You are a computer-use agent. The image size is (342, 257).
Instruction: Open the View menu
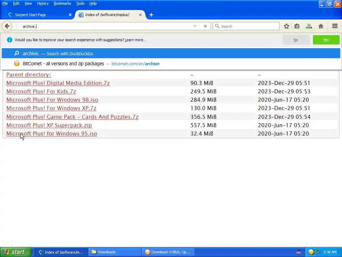click(x=28, y=3)
